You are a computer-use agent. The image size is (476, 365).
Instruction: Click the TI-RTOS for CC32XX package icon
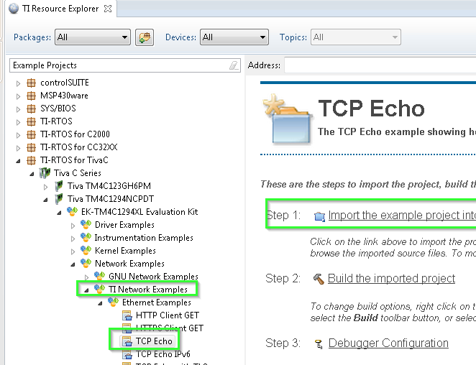pyautogui.click(x=31, y=147)
